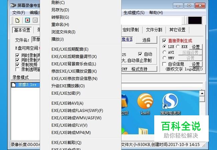Select the AVI radio button
Viewport: 217px width, 150px height.
164,52
